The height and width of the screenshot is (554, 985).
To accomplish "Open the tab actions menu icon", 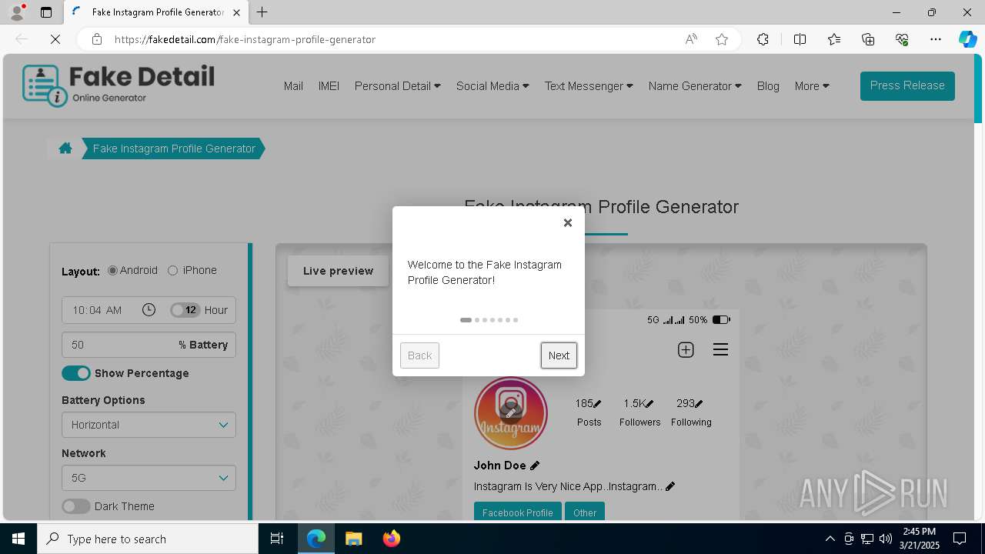I will point(46,12).
